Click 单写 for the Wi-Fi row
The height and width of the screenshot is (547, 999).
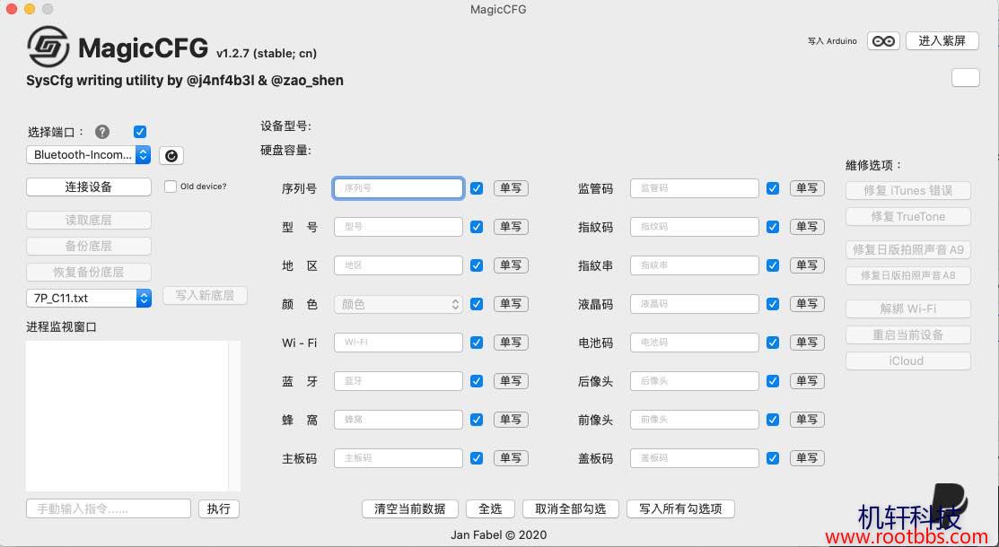511,343
